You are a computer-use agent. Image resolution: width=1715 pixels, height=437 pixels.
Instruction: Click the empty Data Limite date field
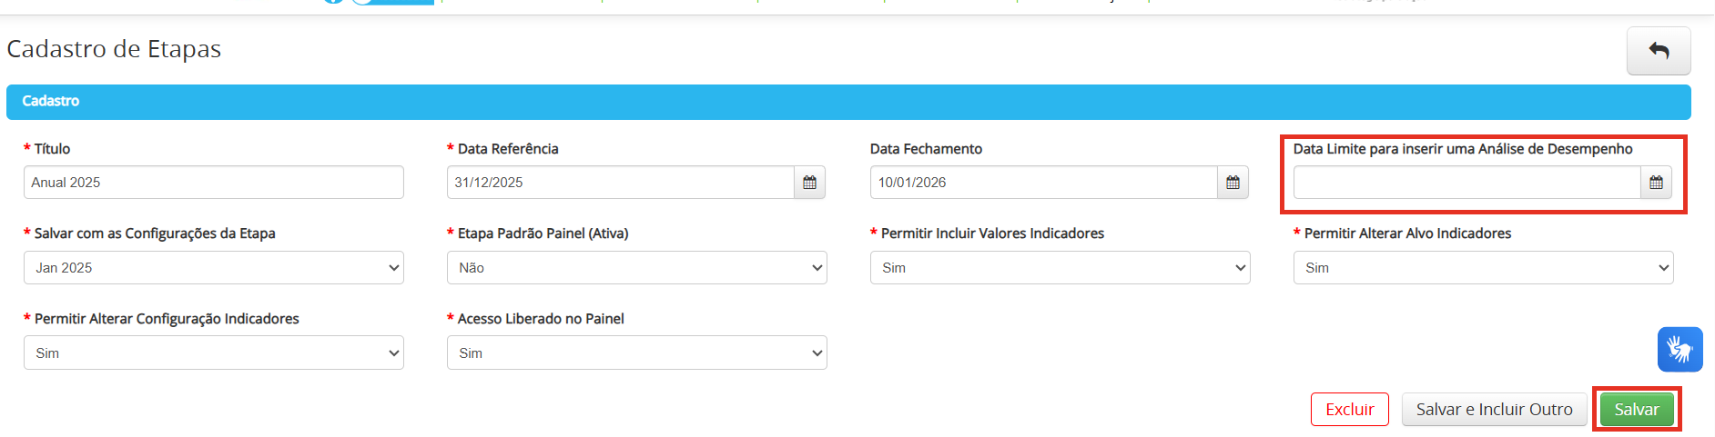pyautogui.click(x=1467, y=183)
